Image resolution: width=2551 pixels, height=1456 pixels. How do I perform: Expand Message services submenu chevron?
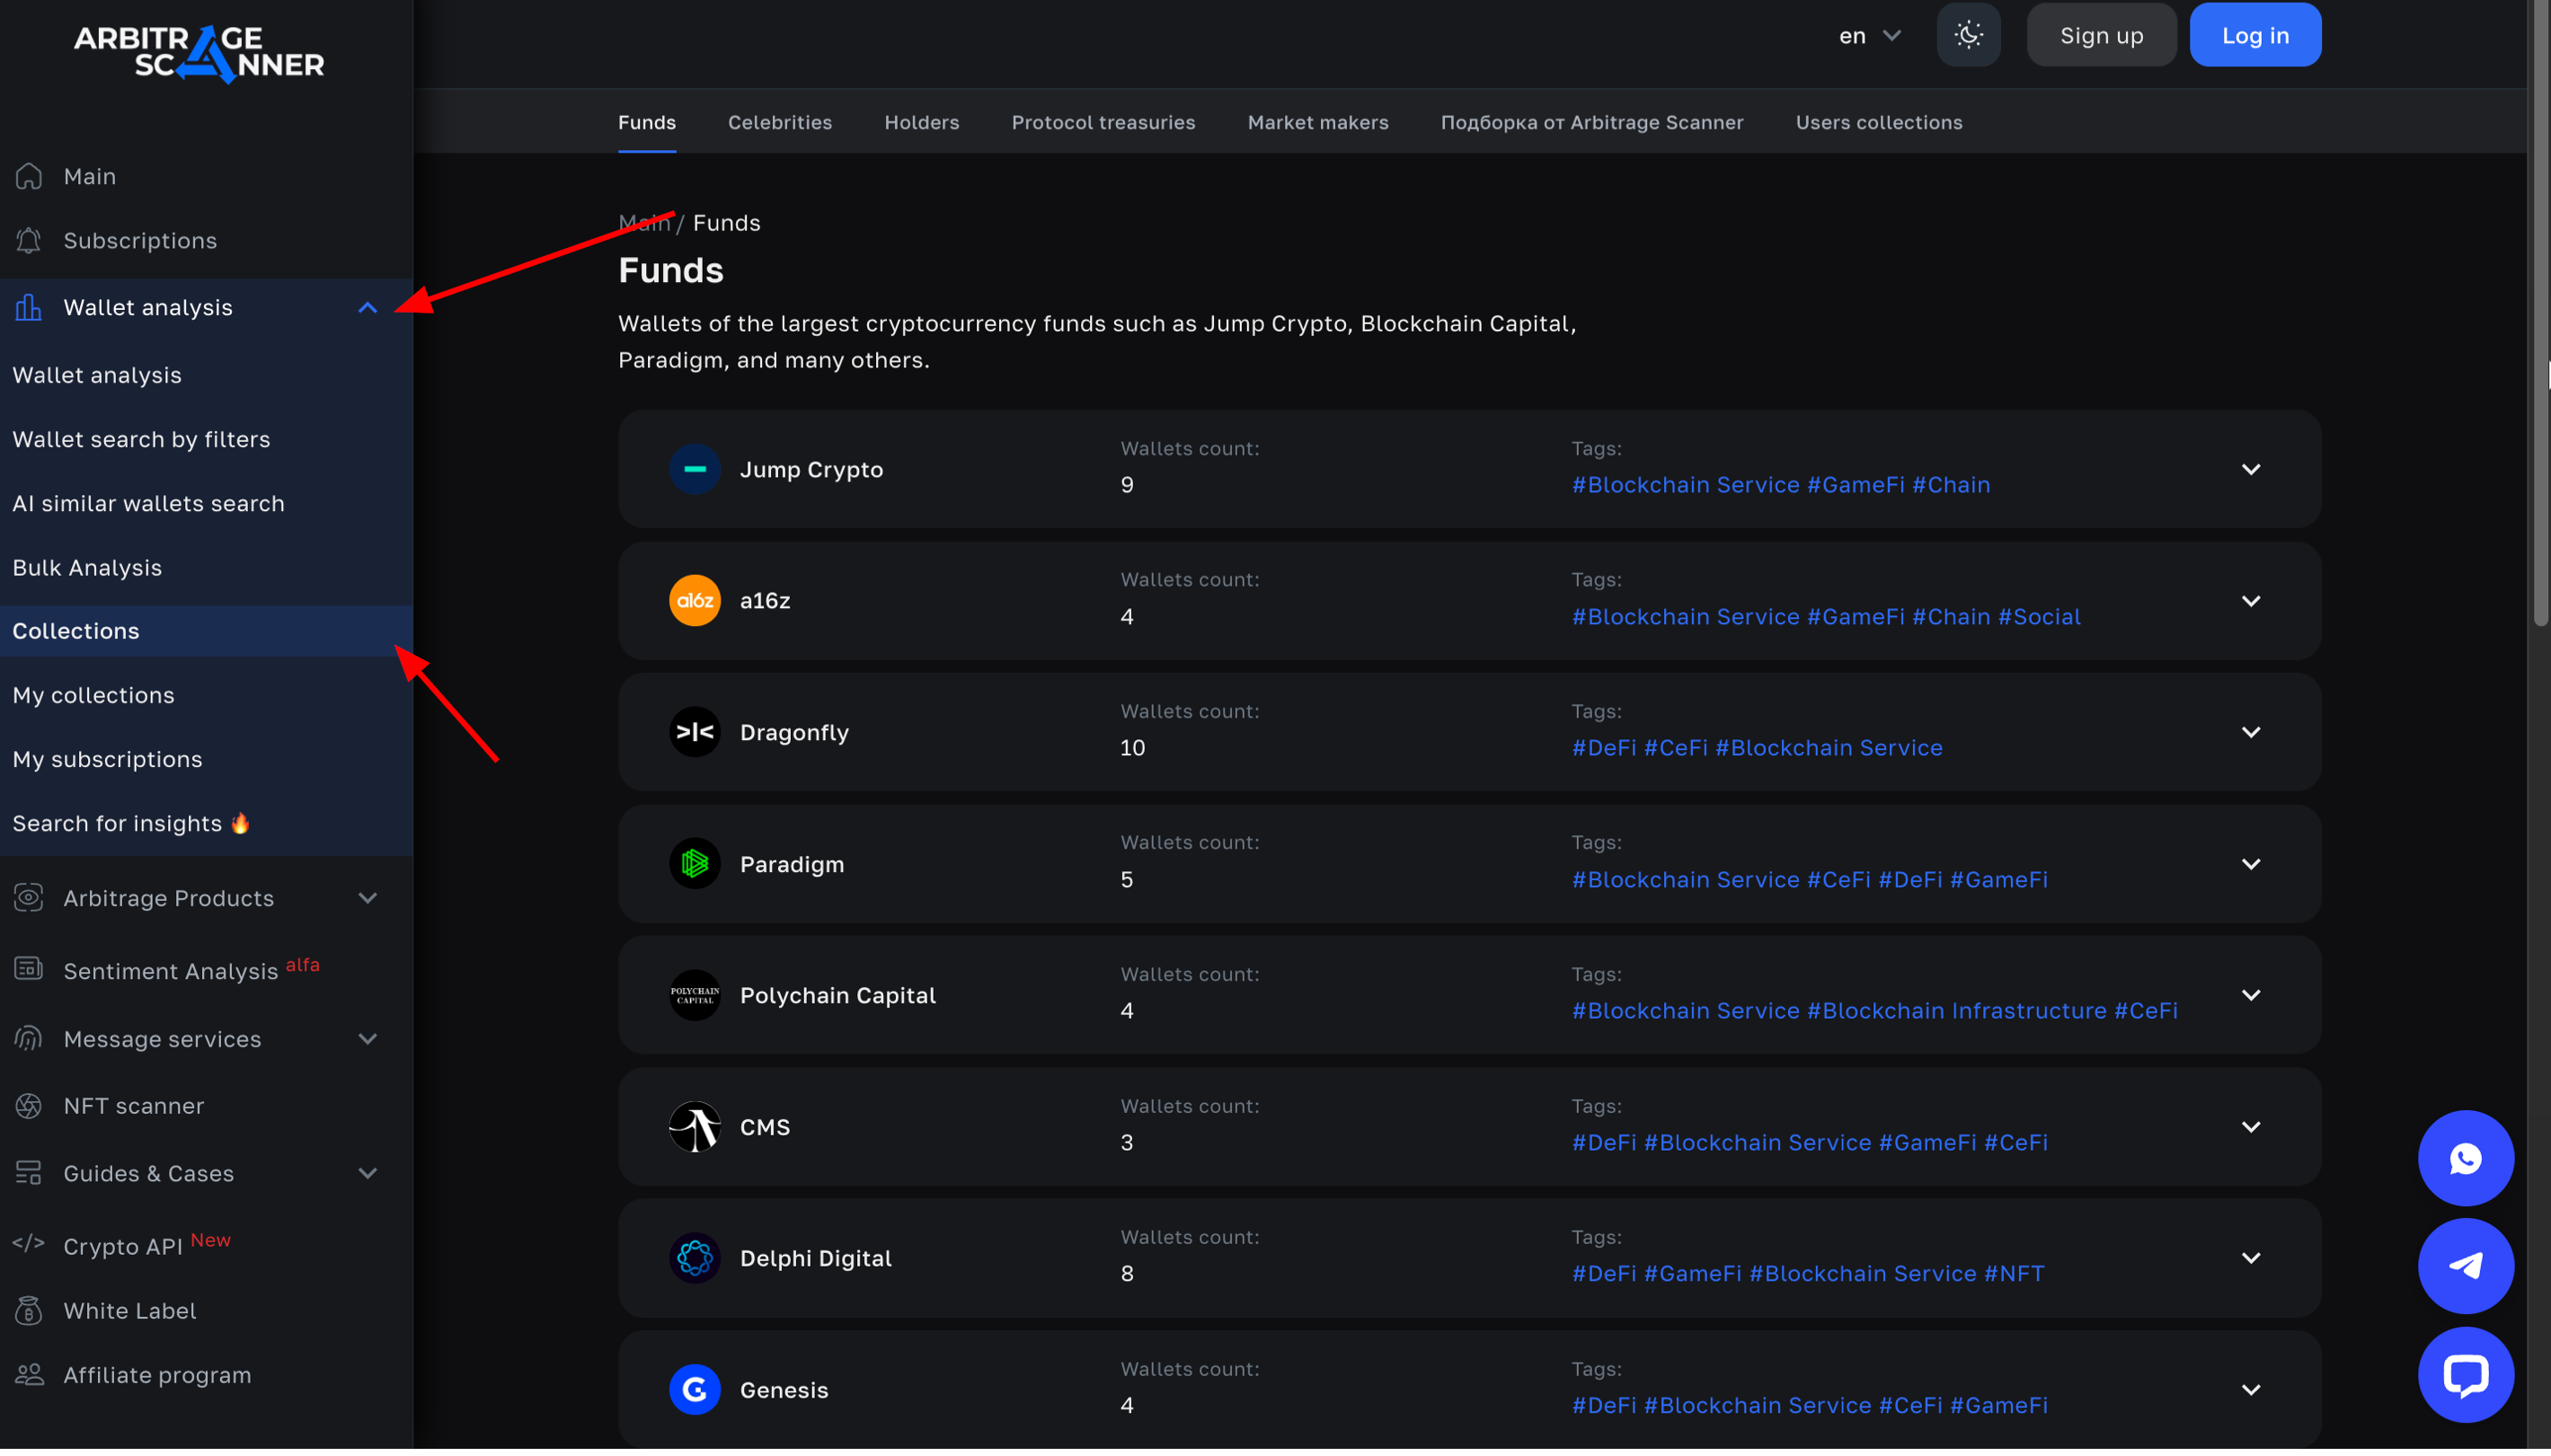(368, 1039)
